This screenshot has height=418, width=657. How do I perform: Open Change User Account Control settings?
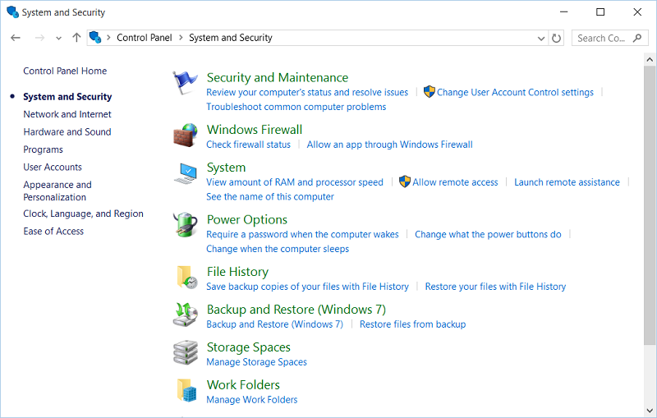tap(515, 93)
